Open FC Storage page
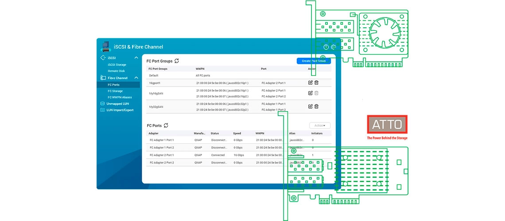 click(x=115, y=91)
